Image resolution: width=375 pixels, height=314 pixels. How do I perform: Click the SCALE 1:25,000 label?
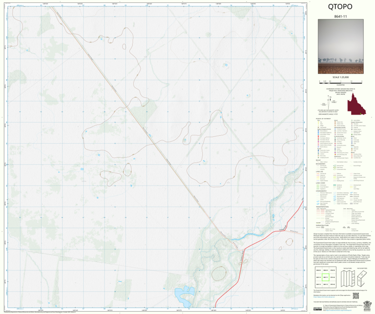(340, 77)
